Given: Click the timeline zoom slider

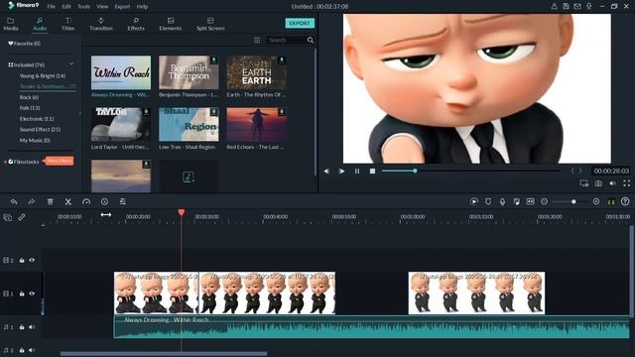Looking at the screenshot, I should (571, 201).
